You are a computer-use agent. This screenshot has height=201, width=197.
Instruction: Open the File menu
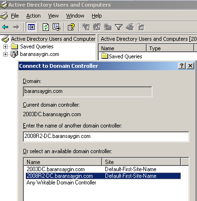15,16
